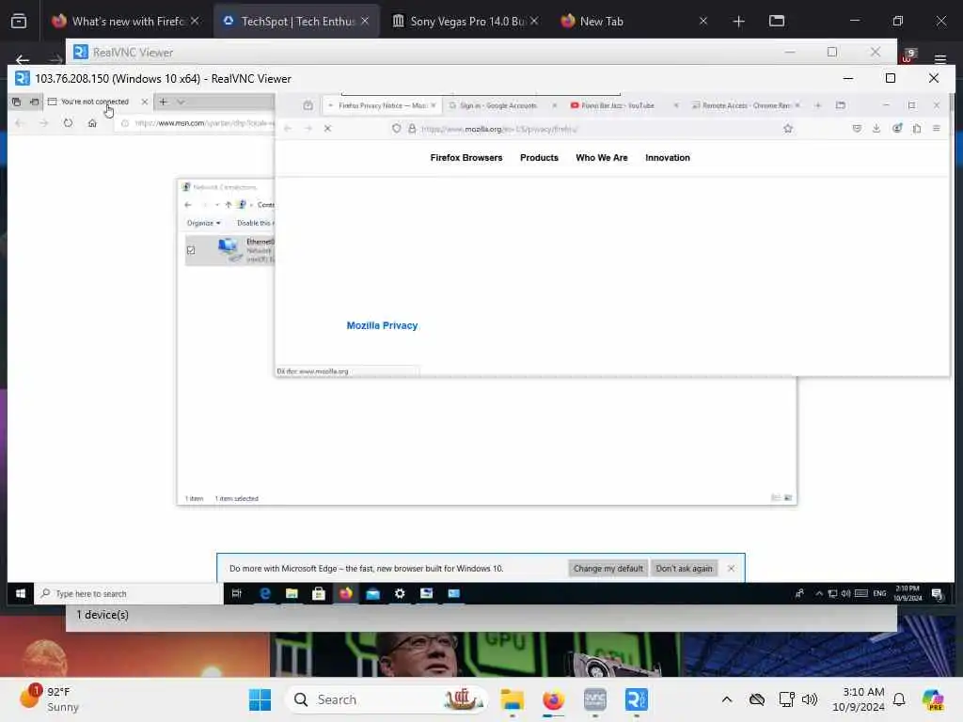This screenshot has height=722, width=963.
Task: Switch to Remote Access Chrome Remote tab
Action: point(746,105)
